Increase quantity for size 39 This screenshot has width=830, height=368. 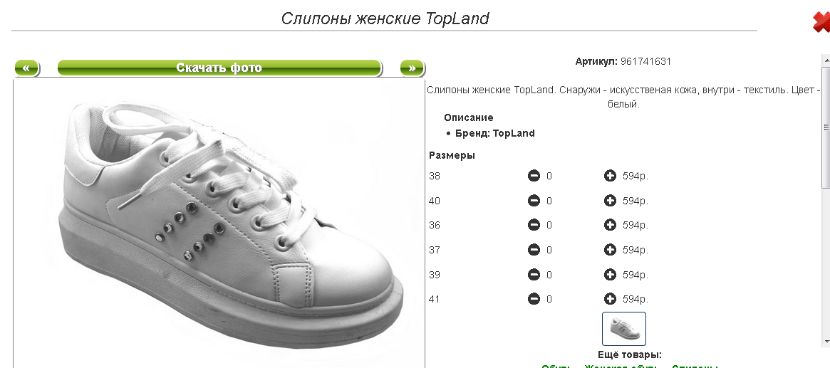click(610, 275)
